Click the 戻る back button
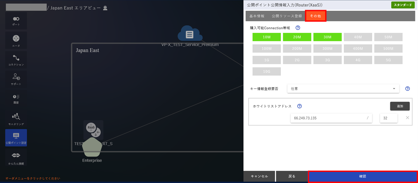The height and width of the screenshot is (183, 418). (x=292, y=176)
